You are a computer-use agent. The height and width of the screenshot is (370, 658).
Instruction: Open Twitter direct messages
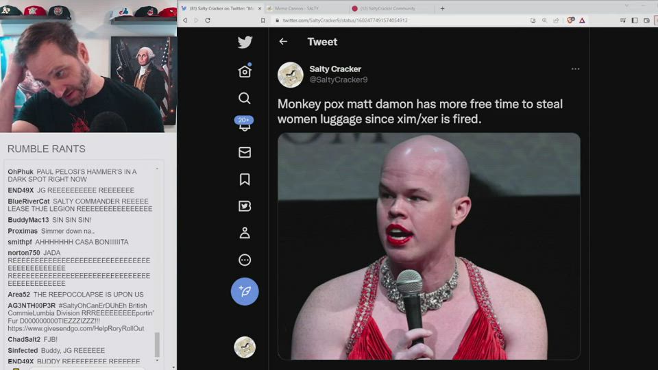point(245,153)
